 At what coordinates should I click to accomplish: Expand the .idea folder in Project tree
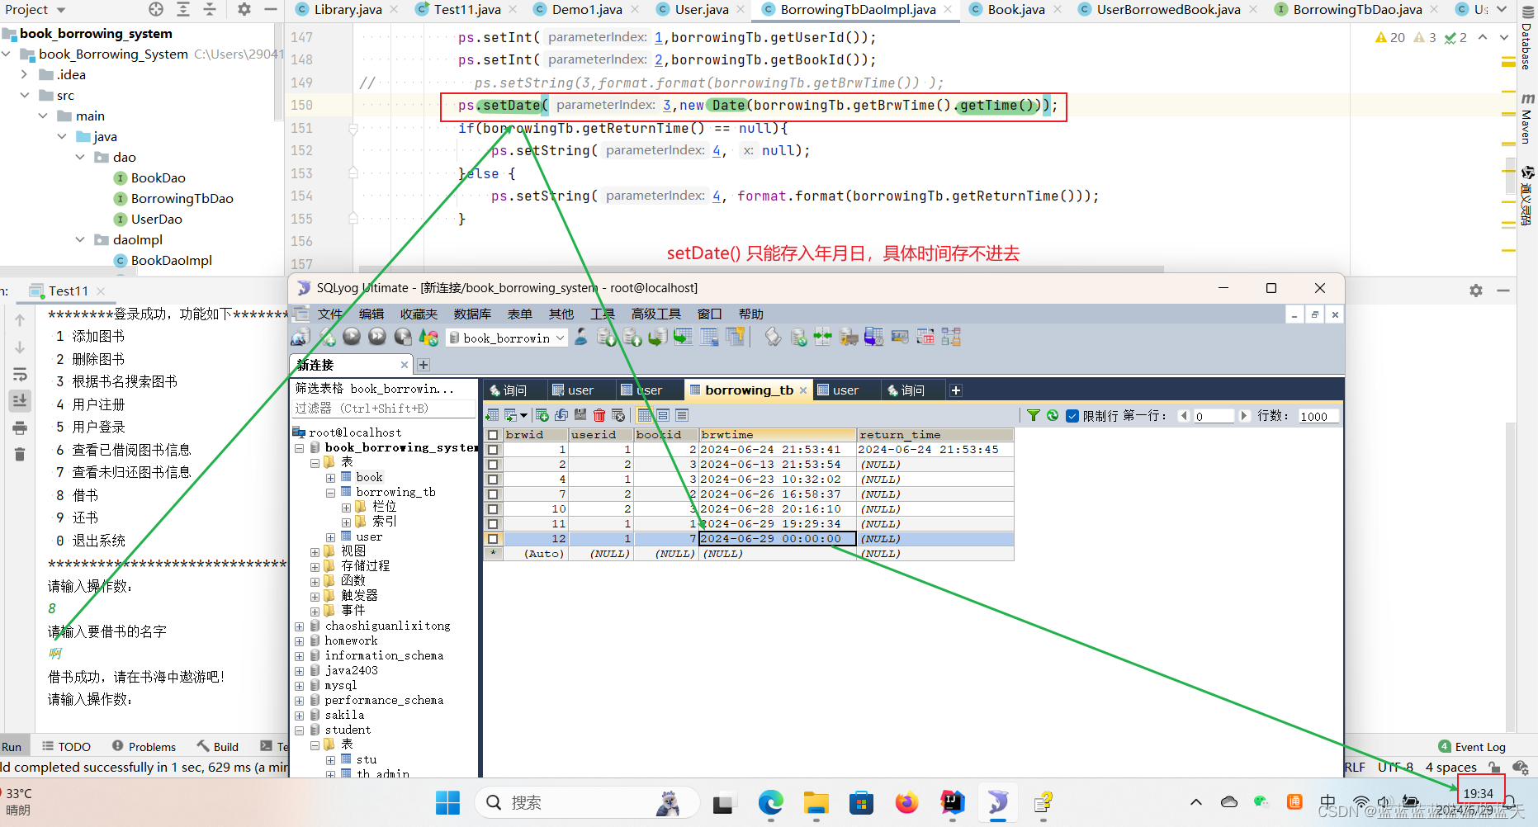pyautogui.click(x=25, y=74)
